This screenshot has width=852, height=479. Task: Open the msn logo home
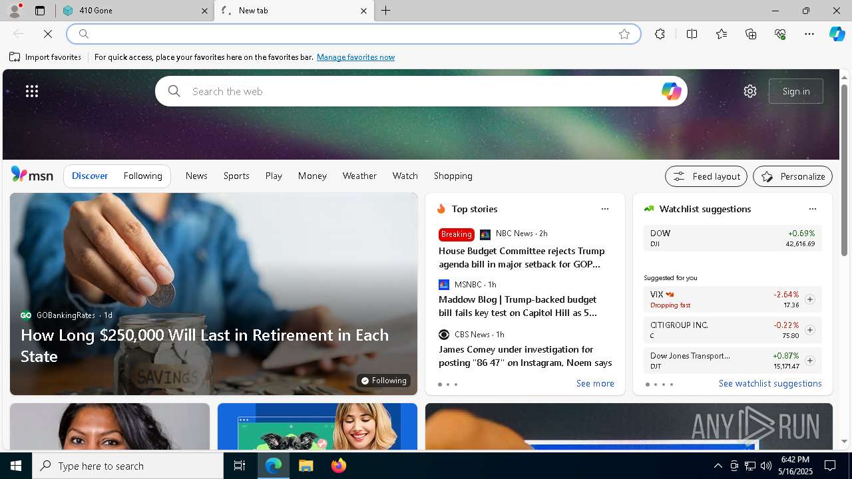[x=32, y=175]
